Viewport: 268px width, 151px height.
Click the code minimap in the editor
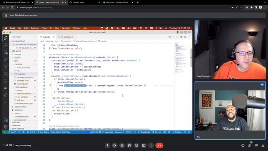(x=181, y=58)
